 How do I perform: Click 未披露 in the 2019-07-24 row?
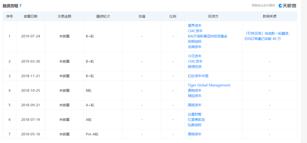[x=65, y=36]
